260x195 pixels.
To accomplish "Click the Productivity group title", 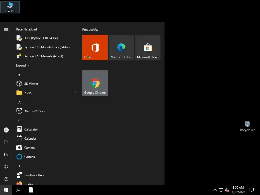I will pos(90,30).
